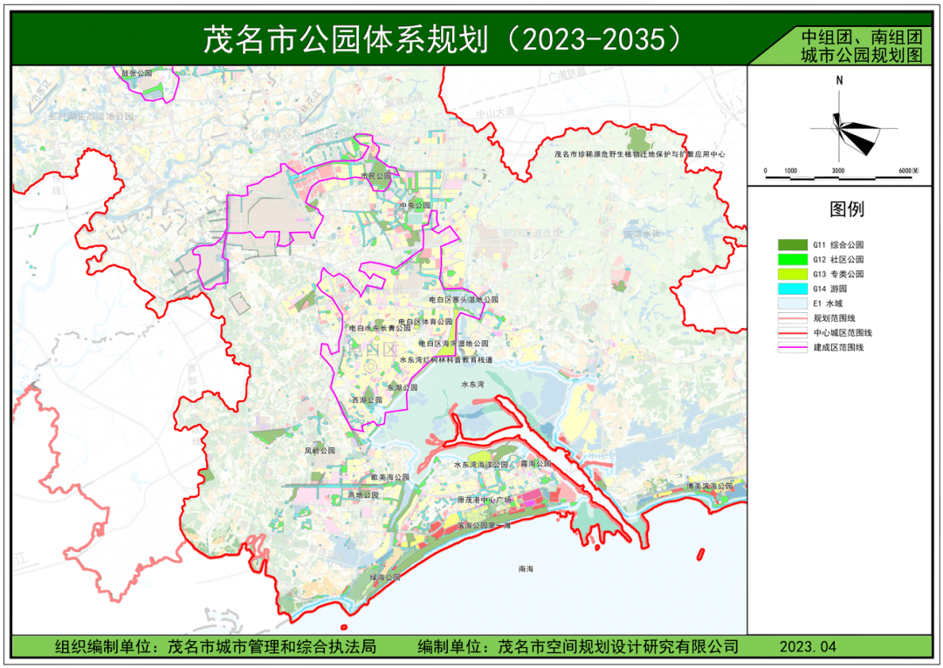The height and width of the screenshot is (668, 943).
Task: Click the 电白区寨头湿地公园 label
Action: point(463,299)
